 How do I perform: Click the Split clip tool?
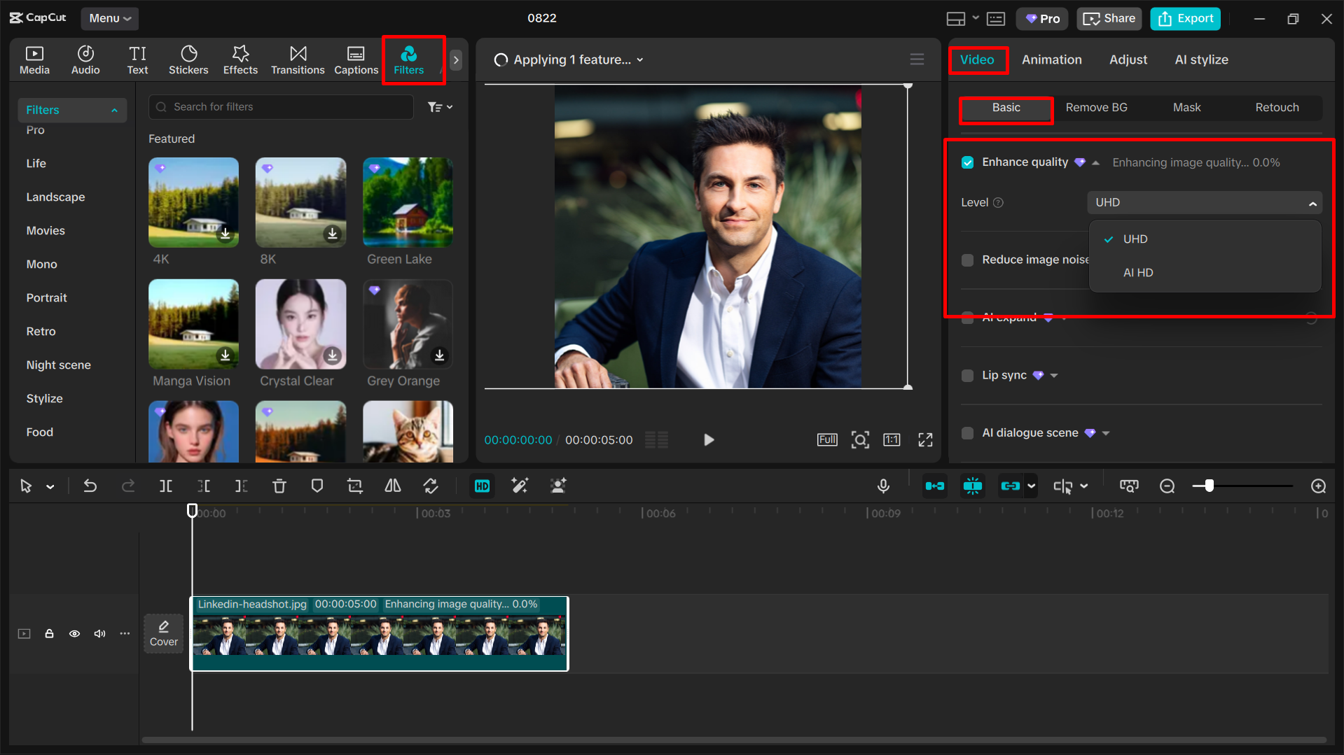coord(166,486)
